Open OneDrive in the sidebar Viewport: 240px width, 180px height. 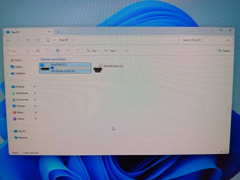point(18,74)
